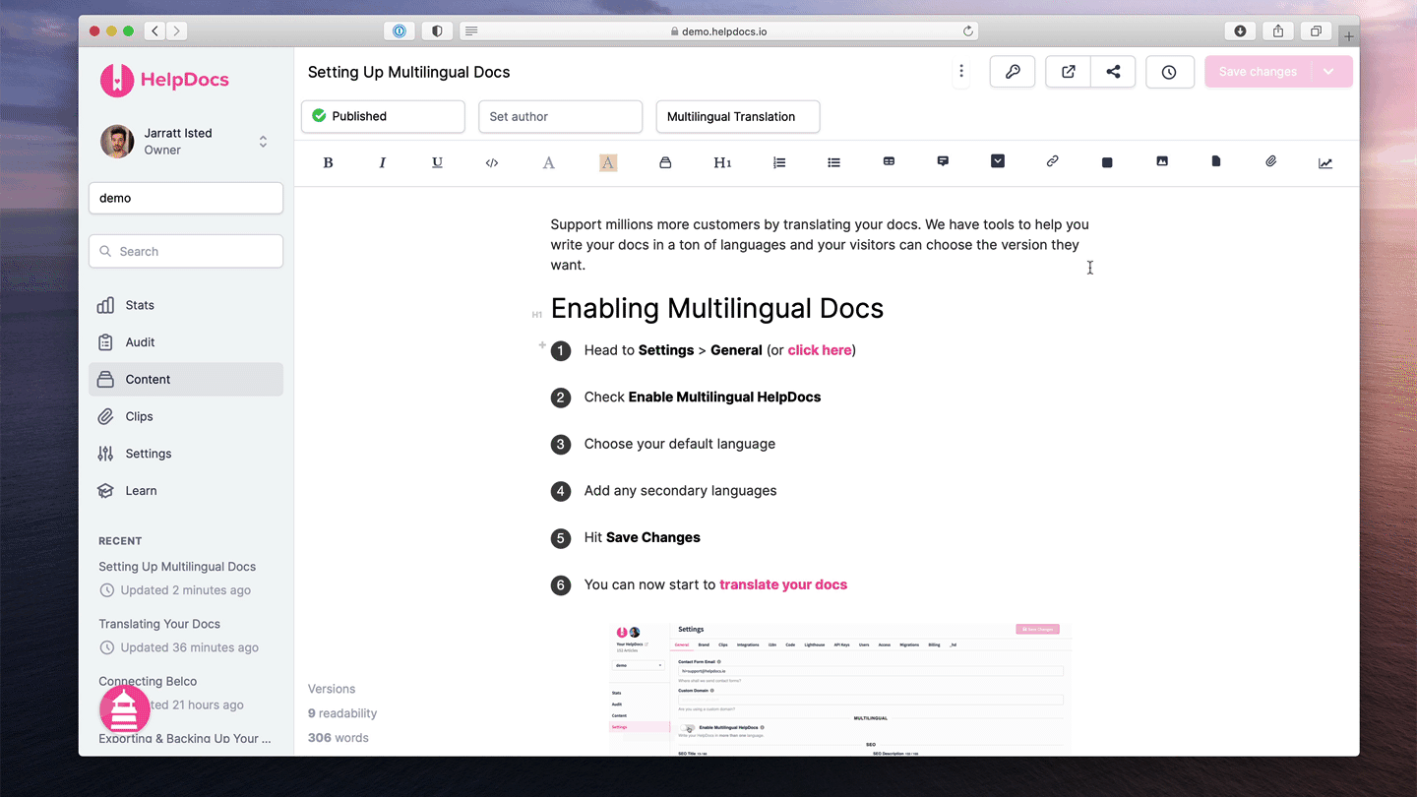The height and width of the screenshot is (797, 1417).
Task: Click Safari's share toolbar button
Action: (x=1278, y=31)
